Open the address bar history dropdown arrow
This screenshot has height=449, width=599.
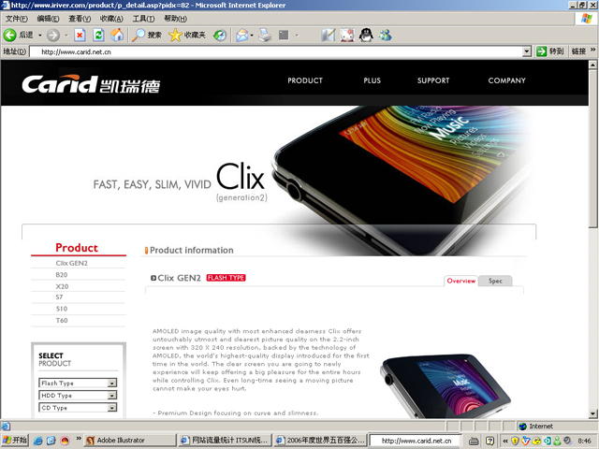pyautogui.click(x=527, y=51)
